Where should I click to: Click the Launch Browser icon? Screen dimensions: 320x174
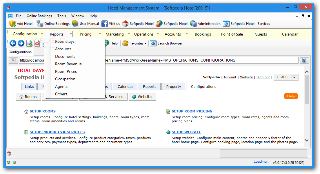153,43
